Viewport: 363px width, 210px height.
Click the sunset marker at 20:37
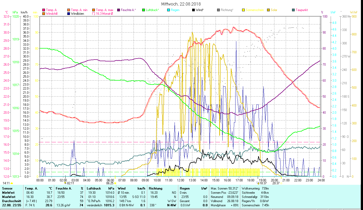pos(281,183)
